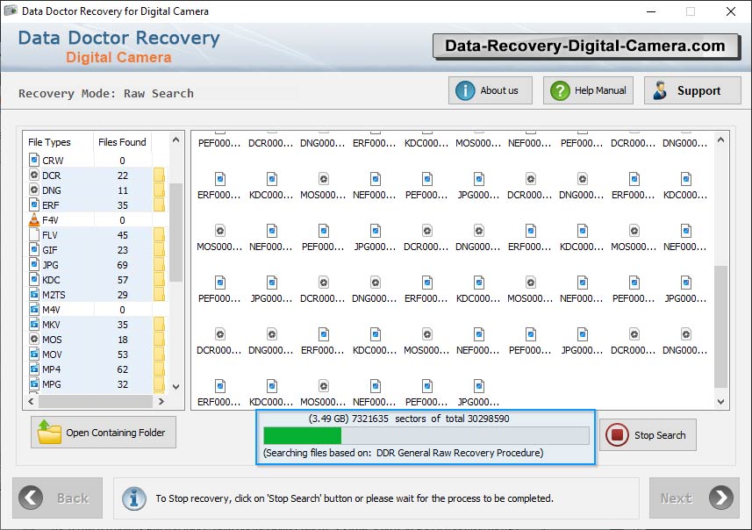Click the recovered files pane scrollbar thumb
752x530 pixels.
pos(720,326)
